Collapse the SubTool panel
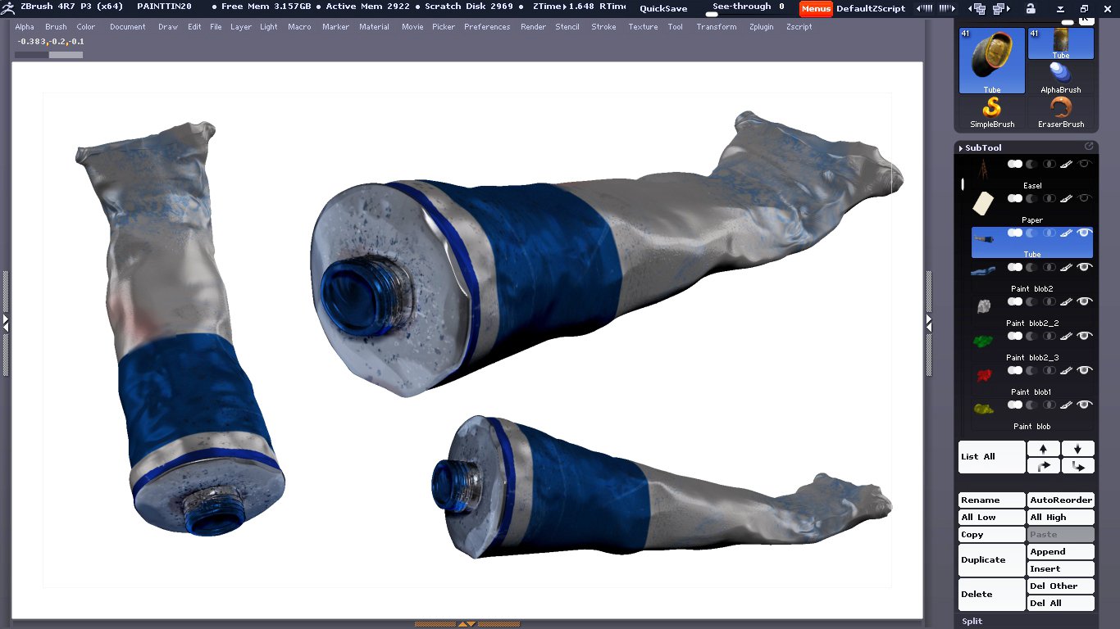 tap(982, 148)
